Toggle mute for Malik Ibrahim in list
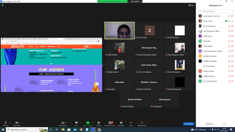Image resolution: width=235 pixels, height=132 pixels. coord(229,46)
